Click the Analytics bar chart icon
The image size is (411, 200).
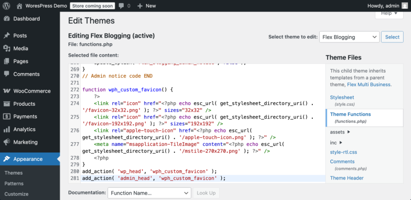pyautogui.click(x=7, y=129)
